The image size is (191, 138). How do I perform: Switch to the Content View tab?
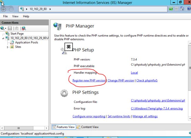(x=88, y=127)
